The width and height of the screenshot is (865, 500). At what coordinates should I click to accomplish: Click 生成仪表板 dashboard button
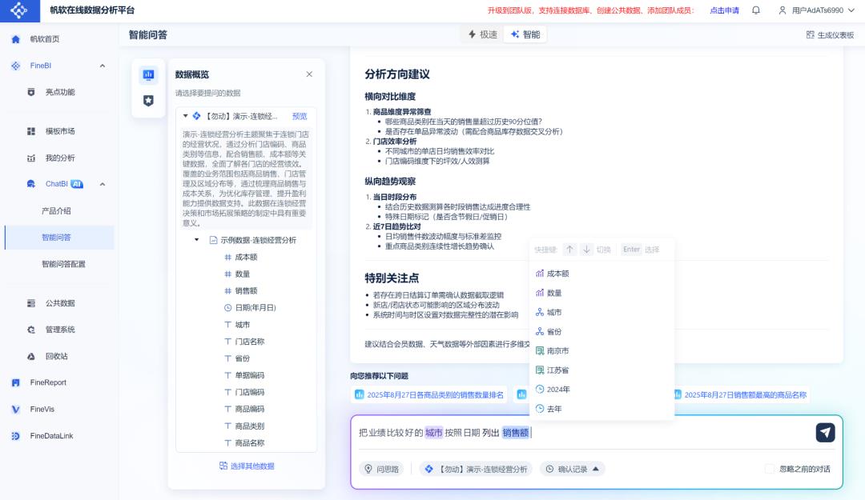[830, 35]
